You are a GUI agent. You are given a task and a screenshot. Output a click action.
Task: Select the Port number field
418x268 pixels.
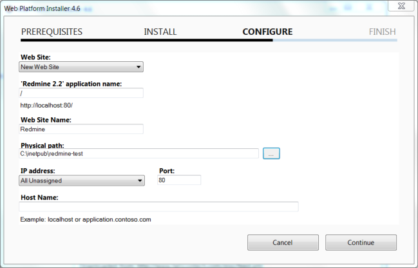tap(179, 181)
